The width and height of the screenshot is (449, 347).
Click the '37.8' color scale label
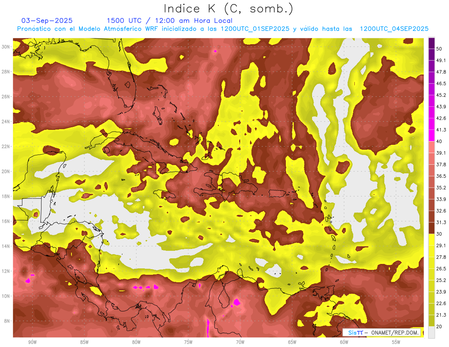(441, 165)
